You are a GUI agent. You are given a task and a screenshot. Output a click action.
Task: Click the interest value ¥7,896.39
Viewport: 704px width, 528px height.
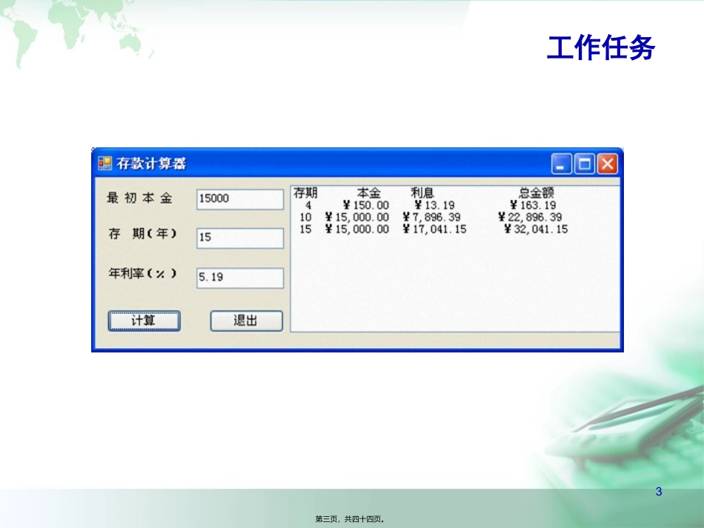pyautogui.click(x=431, y=217)
